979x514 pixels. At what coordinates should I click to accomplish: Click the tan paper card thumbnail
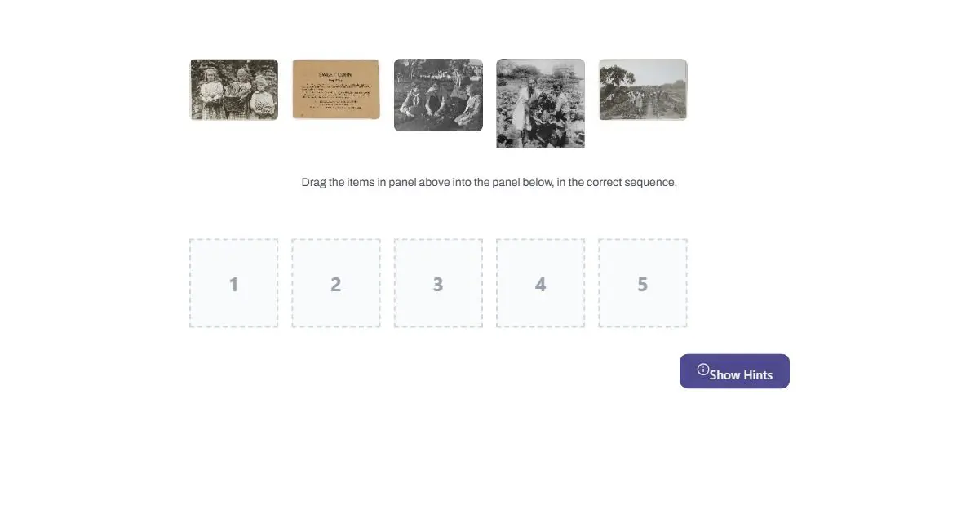(x=336, y=90)
